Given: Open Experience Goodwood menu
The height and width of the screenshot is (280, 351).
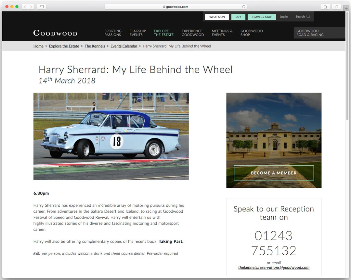Looking at the screenshot, I should (x=193, y=33).
